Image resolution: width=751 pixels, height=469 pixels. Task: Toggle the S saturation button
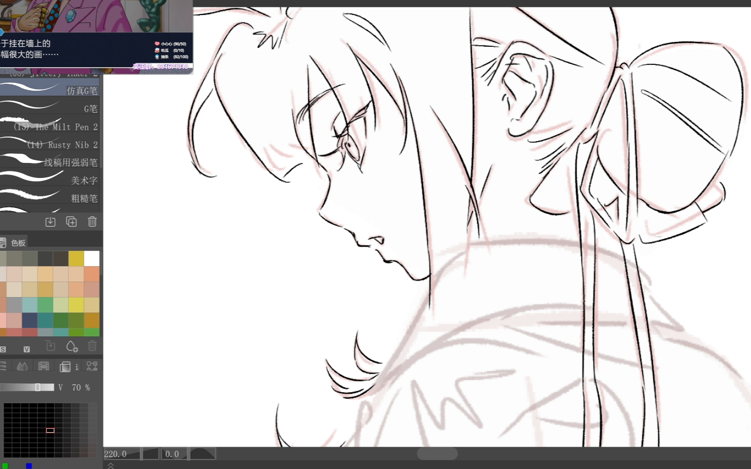pyautogui.click(x=3, y=349)
